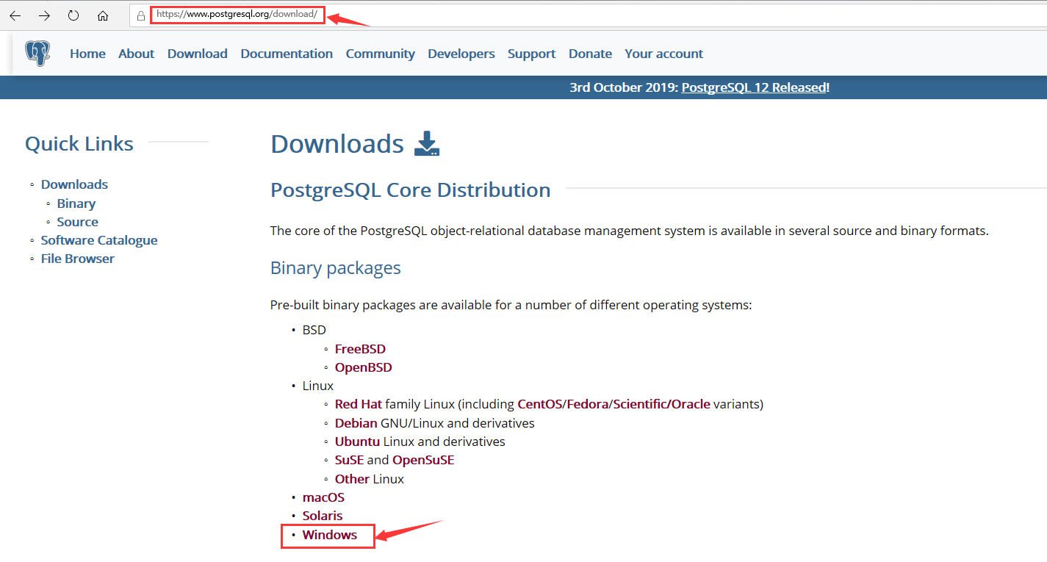Open the Ubuntu package link

pyautogui.click(x=357, y=442)
